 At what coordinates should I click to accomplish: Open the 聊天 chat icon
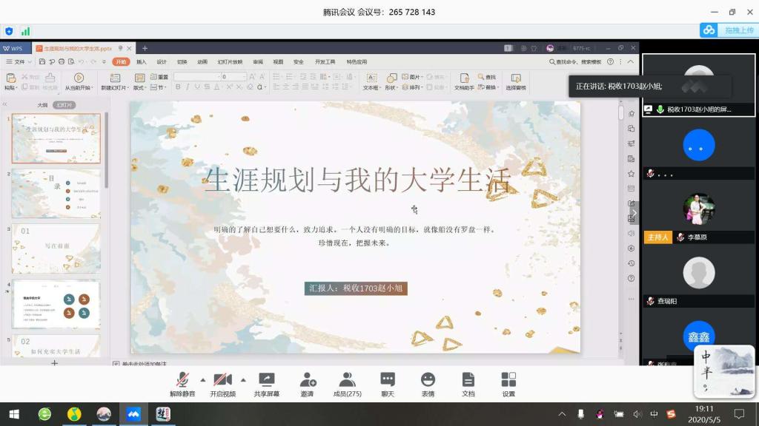387,383
